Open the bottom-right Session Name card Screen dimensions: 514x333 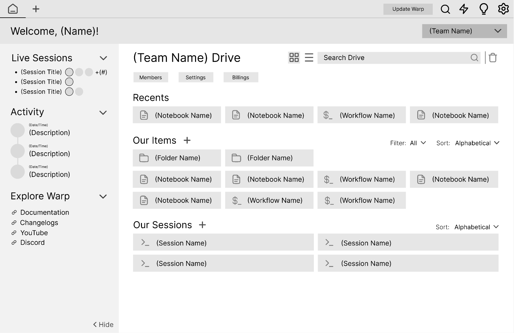coord(408,263)
